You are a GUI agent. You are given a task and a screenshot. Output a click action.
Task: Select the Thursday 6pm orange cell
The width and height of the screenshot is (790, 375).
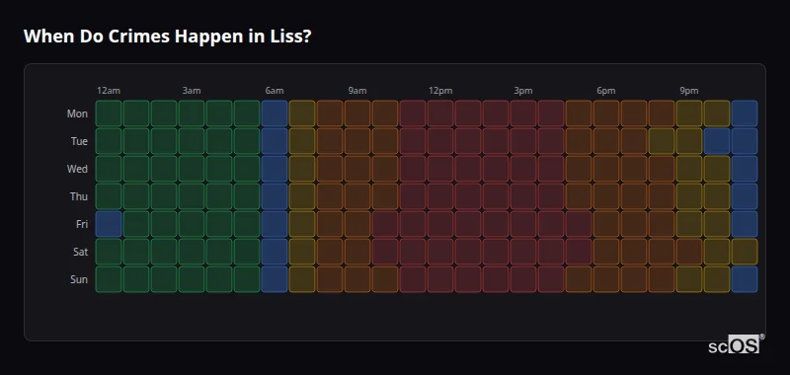(x=606, y=196)
